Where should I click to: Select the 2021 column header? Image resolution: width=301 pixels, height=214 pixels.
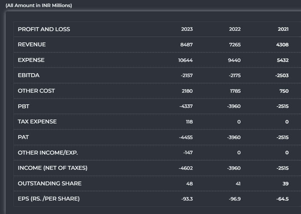click(x=283, y=29)
